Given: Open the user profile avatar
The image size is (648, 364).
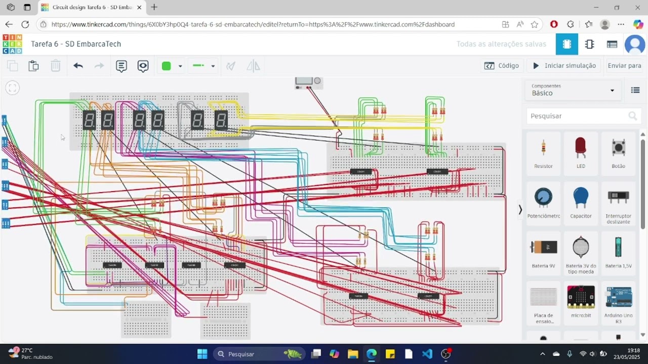Looking at the screenshot, I should tap(635, 44).
